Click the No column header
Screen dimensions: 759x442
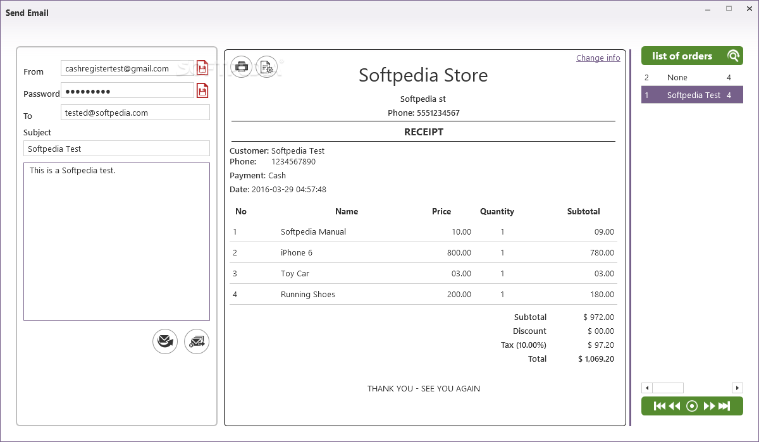tap(241, 212)
